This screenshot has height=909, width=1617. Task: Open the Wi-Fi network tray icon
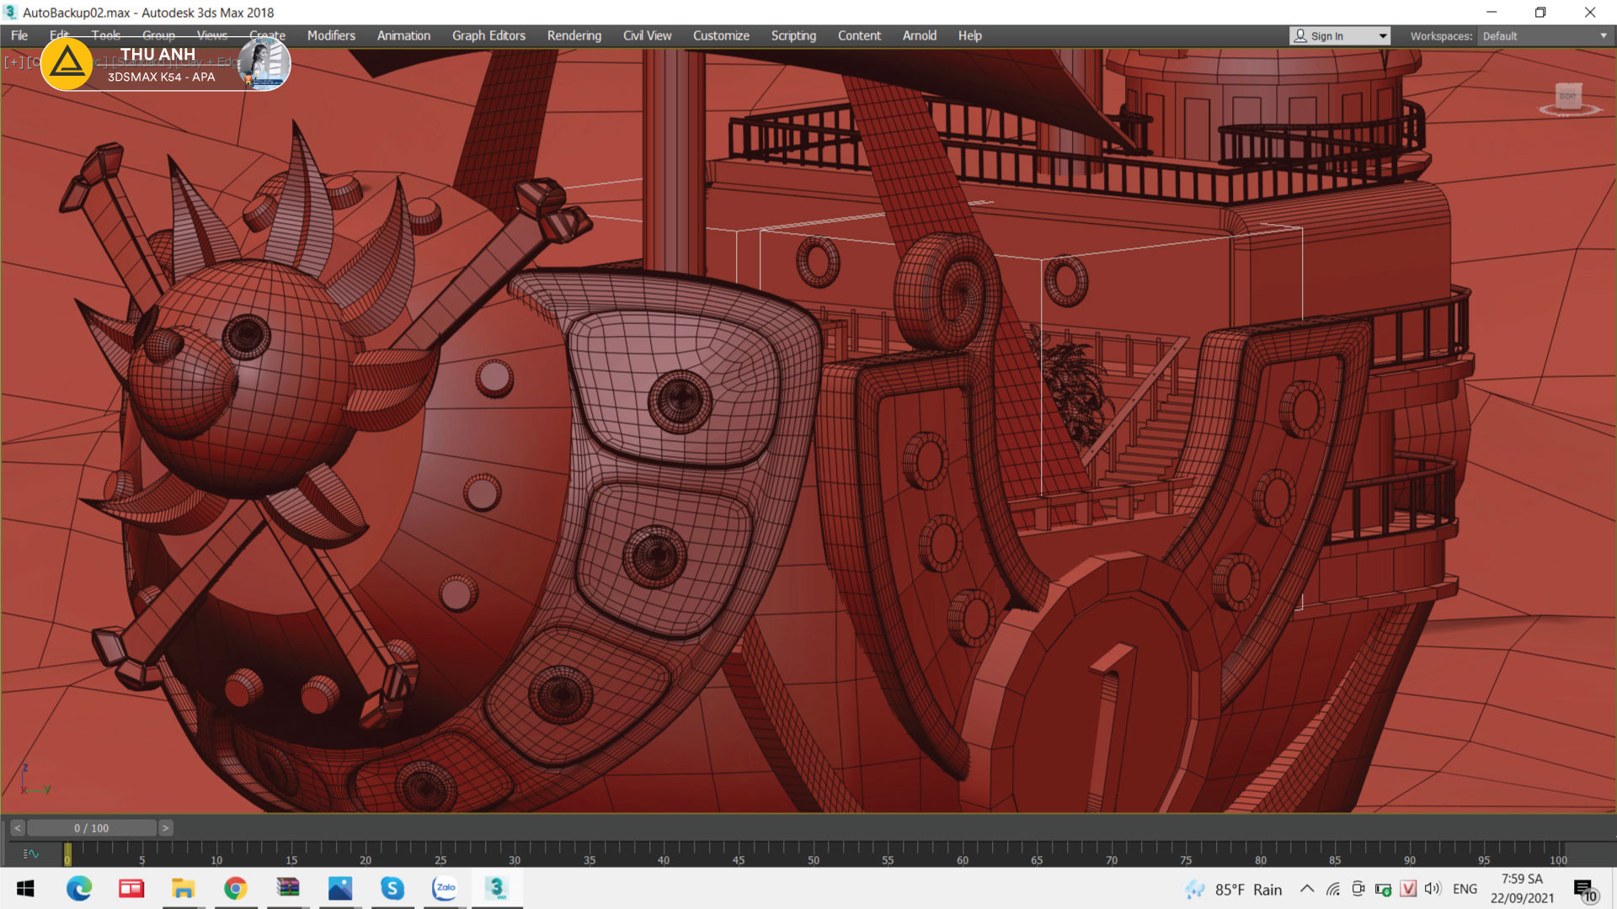[1332, 889]
